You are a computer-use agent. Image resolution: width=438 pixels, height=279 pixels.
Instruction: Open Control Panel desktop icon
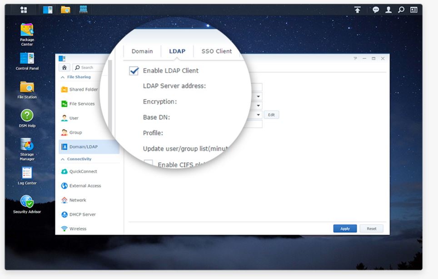click(27, 61)
